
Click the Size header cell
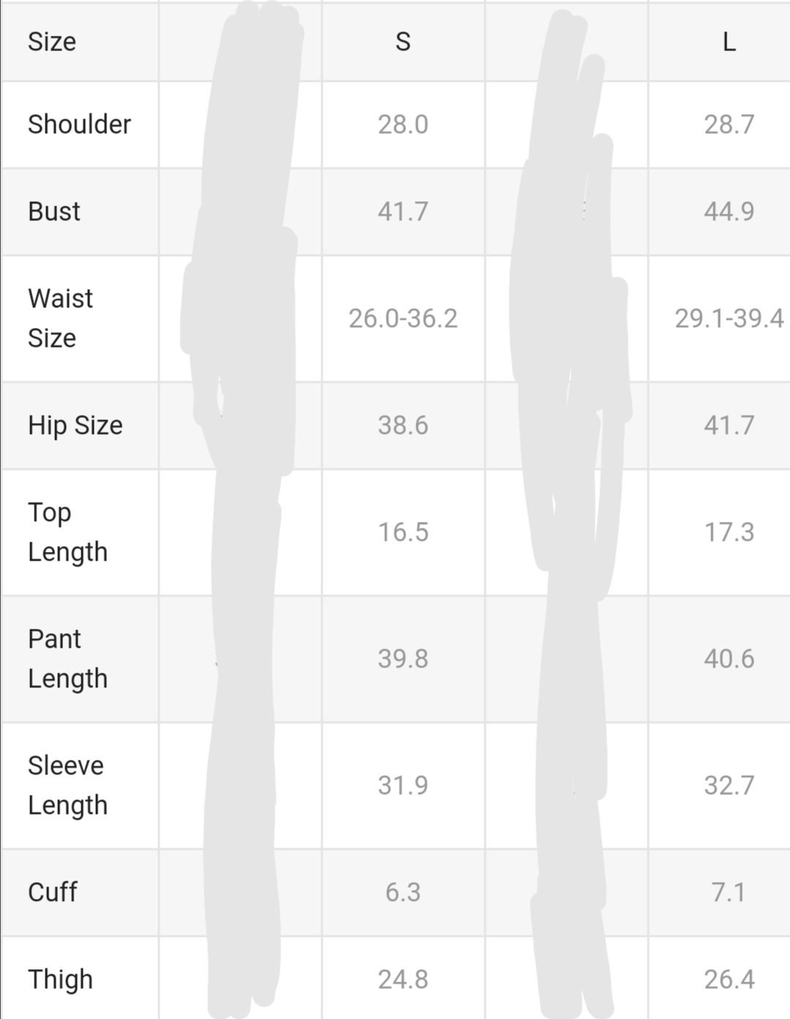(x=52, y=42)
